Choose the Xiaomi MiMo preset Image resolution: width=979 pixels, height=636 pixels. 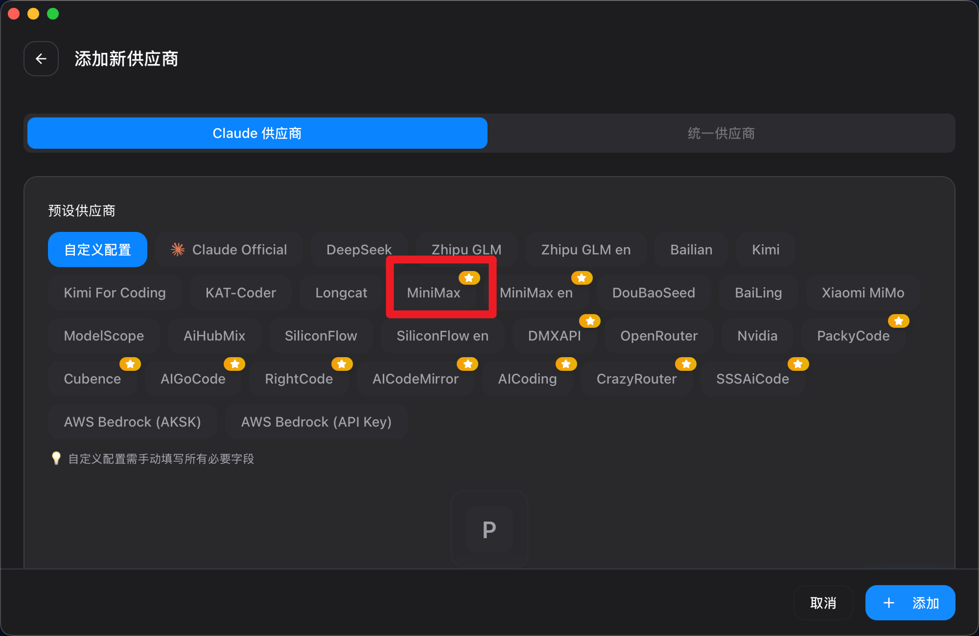coord(862,293)
